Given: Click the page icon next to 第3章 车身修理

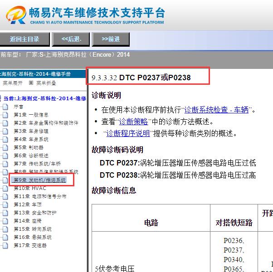Looking at the screenshot, I should coord(5,131).
